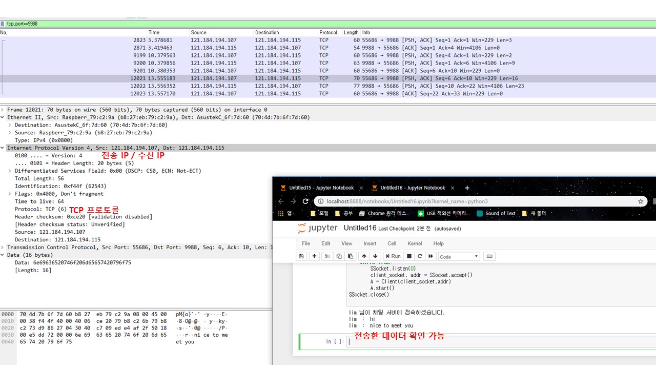Open the Chrome 원격 데스크 bookmark

coord(385,213)
